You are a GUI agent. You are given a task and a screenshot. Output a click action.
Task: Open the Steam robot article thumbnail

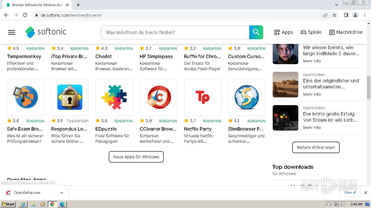285,118
